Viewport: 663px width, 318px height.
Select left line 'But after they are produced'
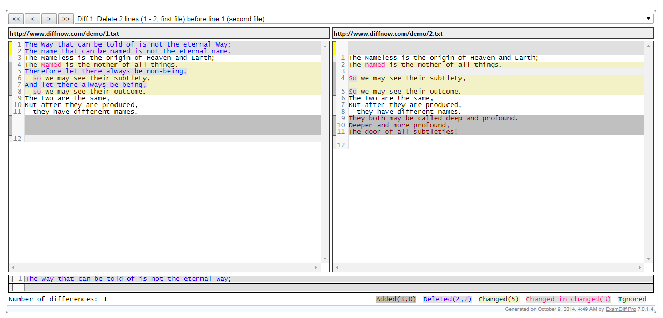click(81, 105)
